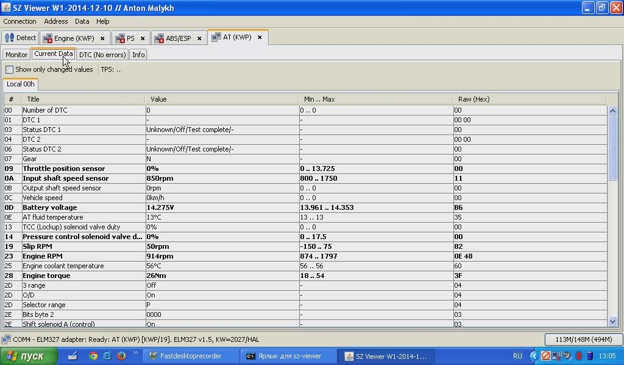Launch Firefox from the quick launch bar

pyautogui.click(x=121, y=356)
